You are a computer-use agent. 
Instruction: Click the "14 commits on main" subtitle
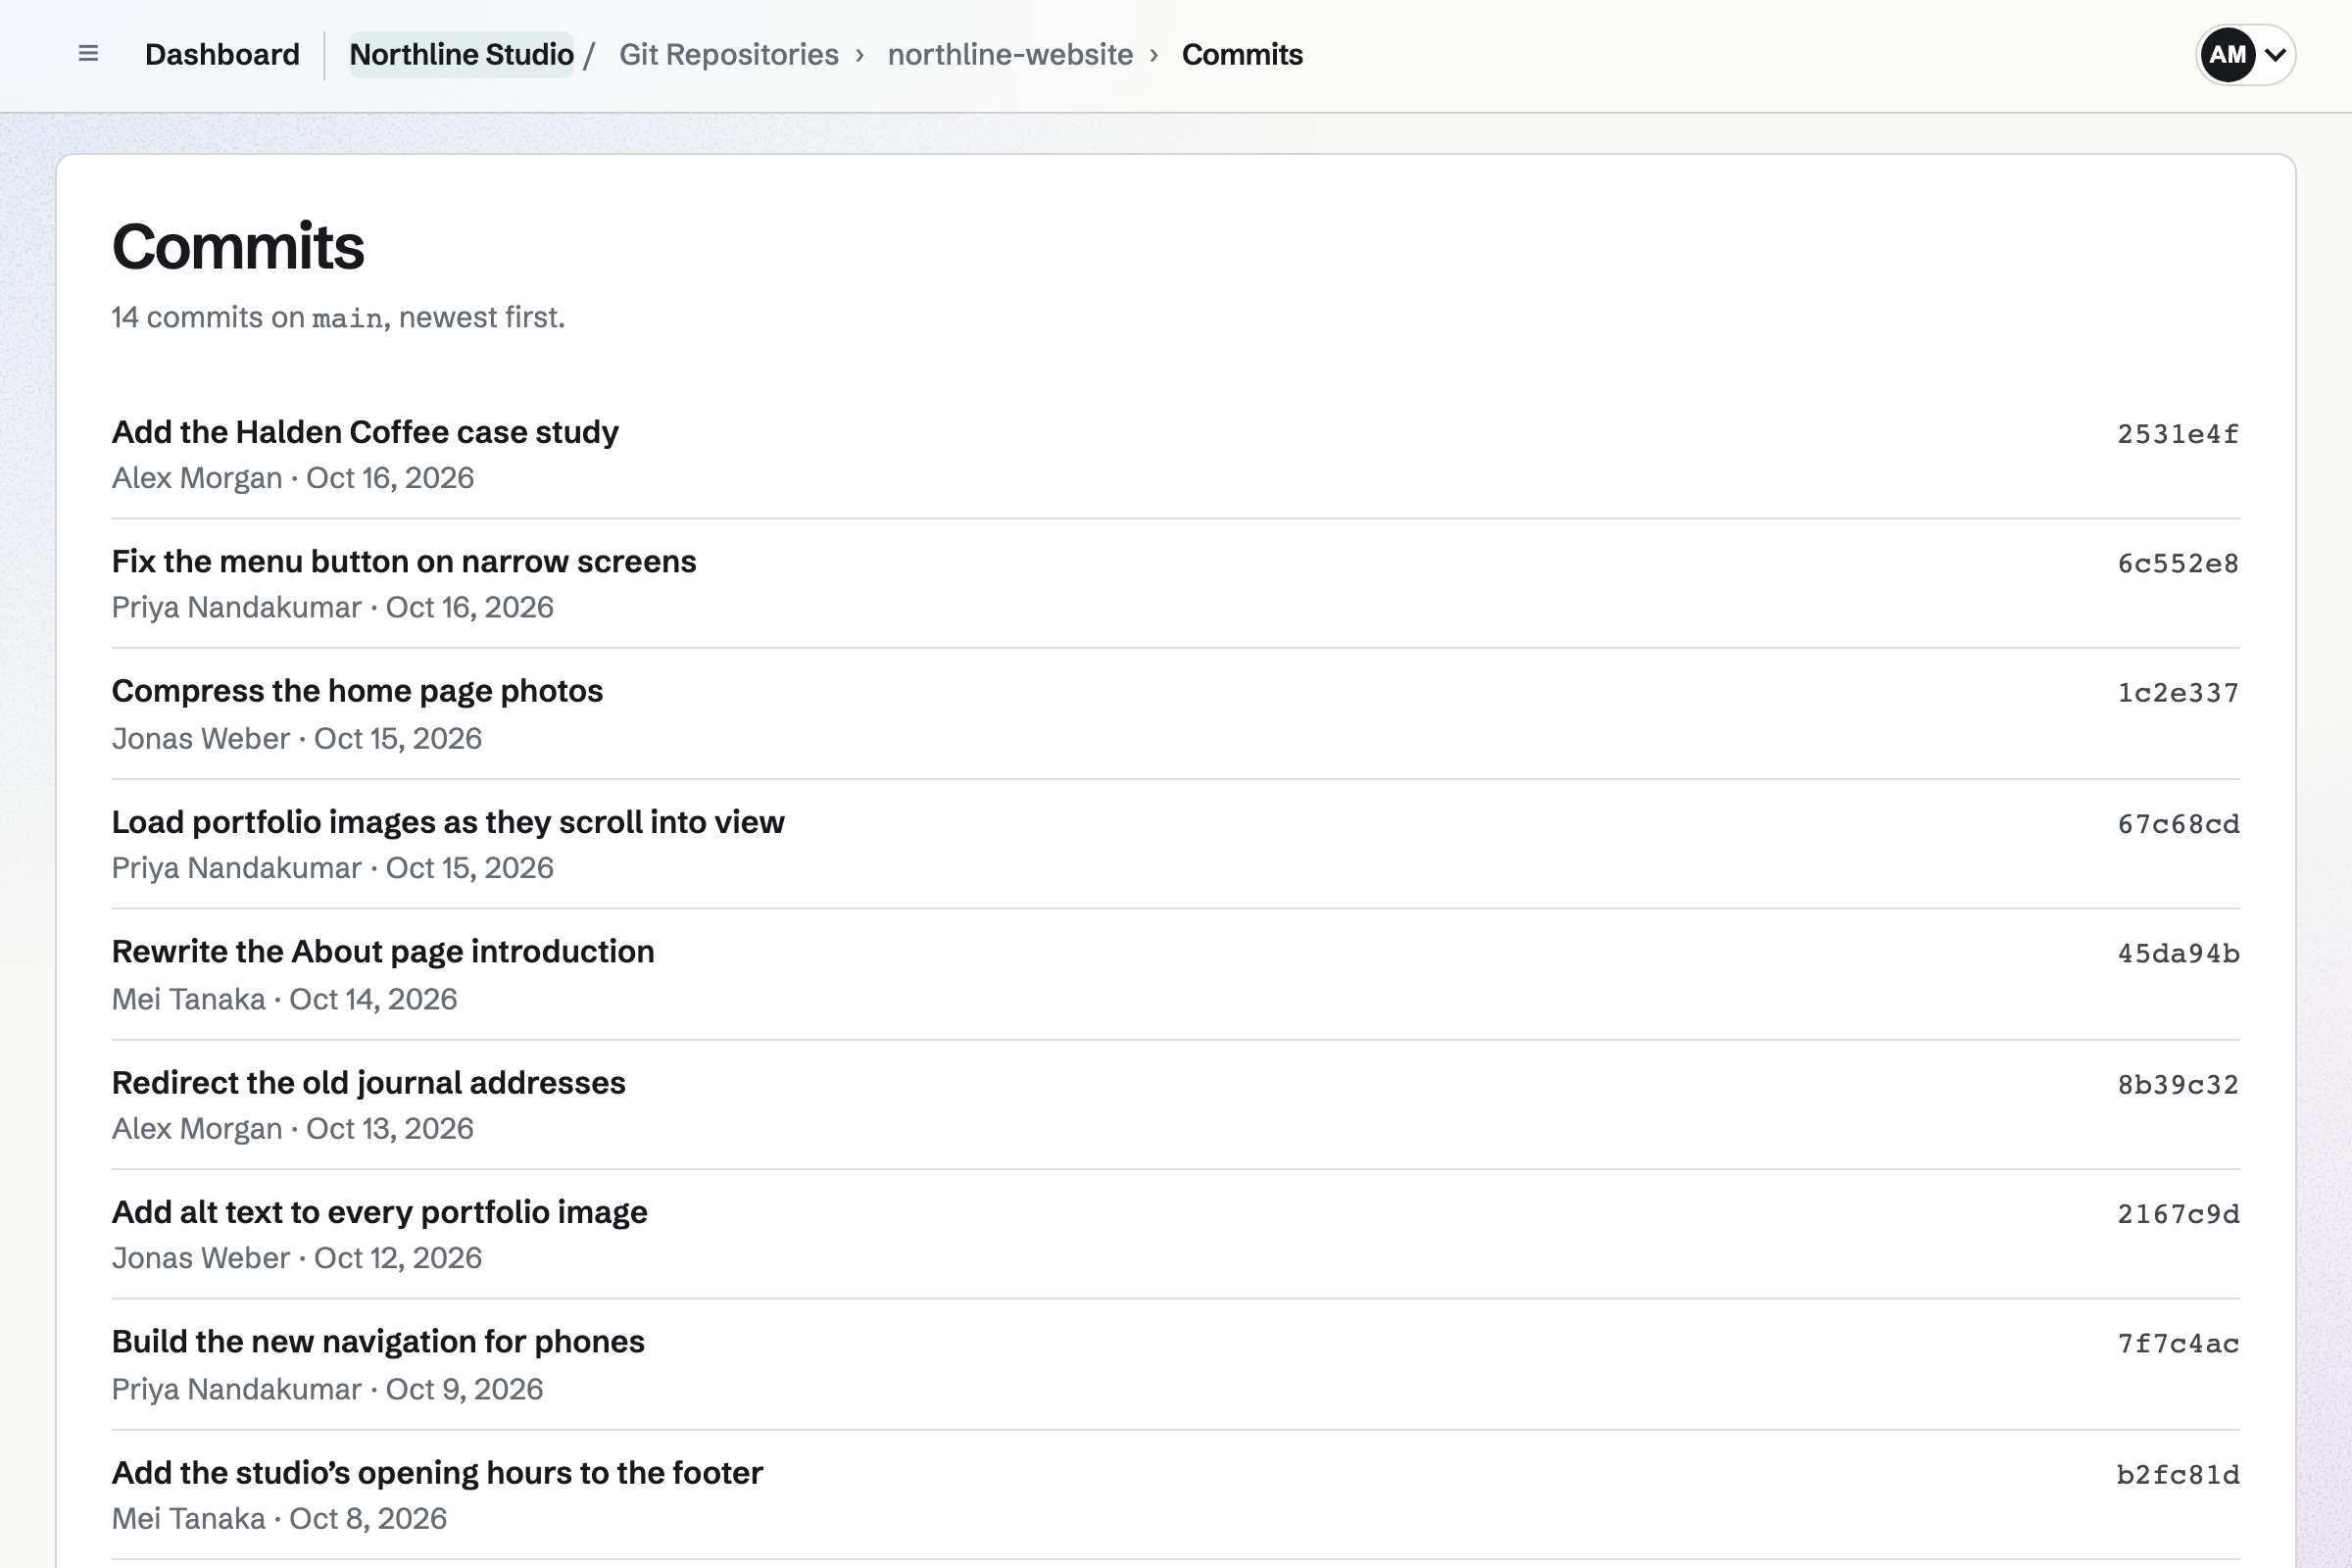click(x=339, y=317)
